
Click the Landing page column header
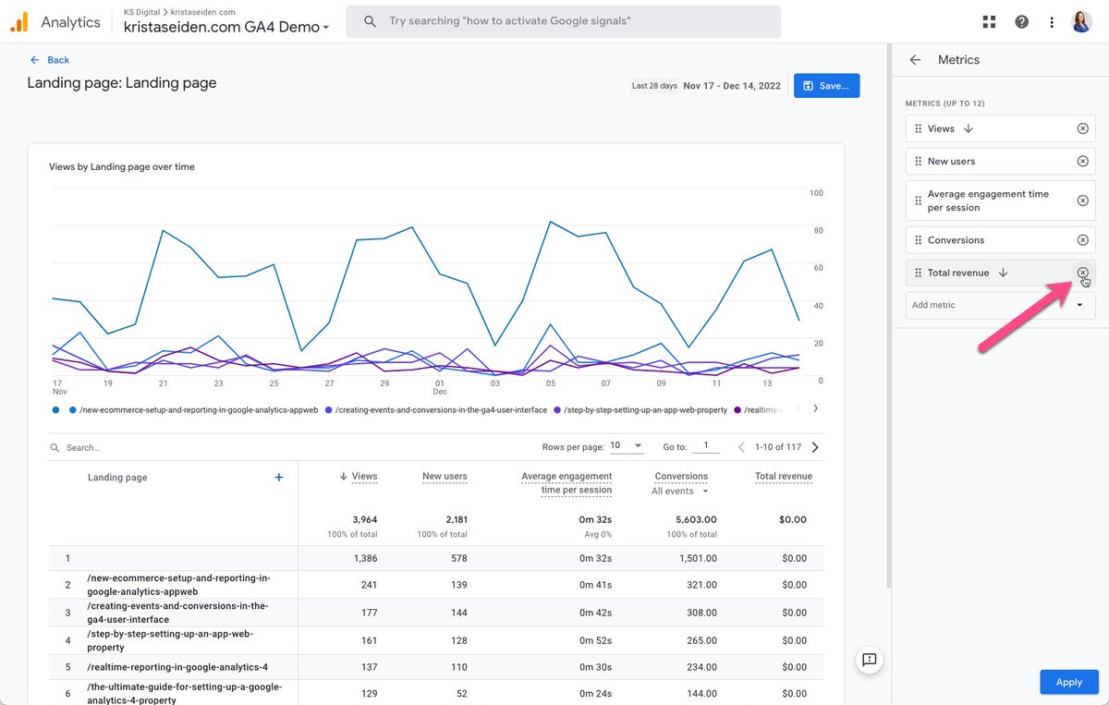click(117, 478)
